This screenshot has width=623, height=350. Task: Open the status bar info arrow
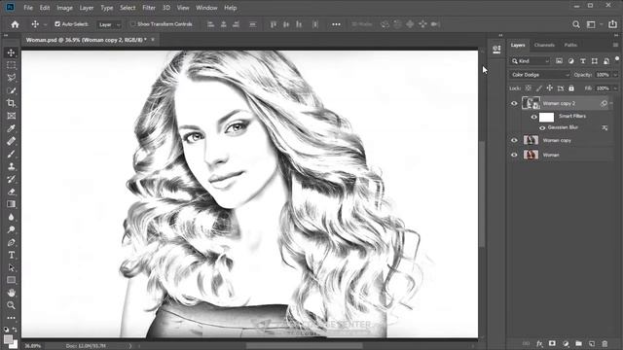pyautogui.click(x=130, y=346)
